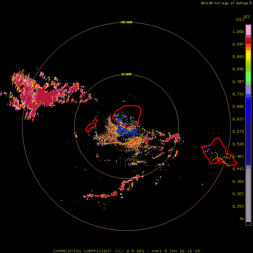Click inside the large central island outline
Image resolution: width=253 pixels, height=253 pixels.
coord(127,116)
